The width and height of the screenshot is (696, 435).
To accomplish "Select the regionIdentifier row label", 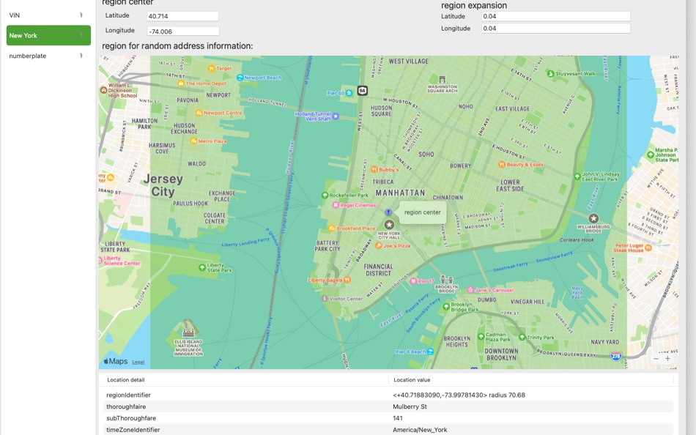I will [x=129, y=395].
